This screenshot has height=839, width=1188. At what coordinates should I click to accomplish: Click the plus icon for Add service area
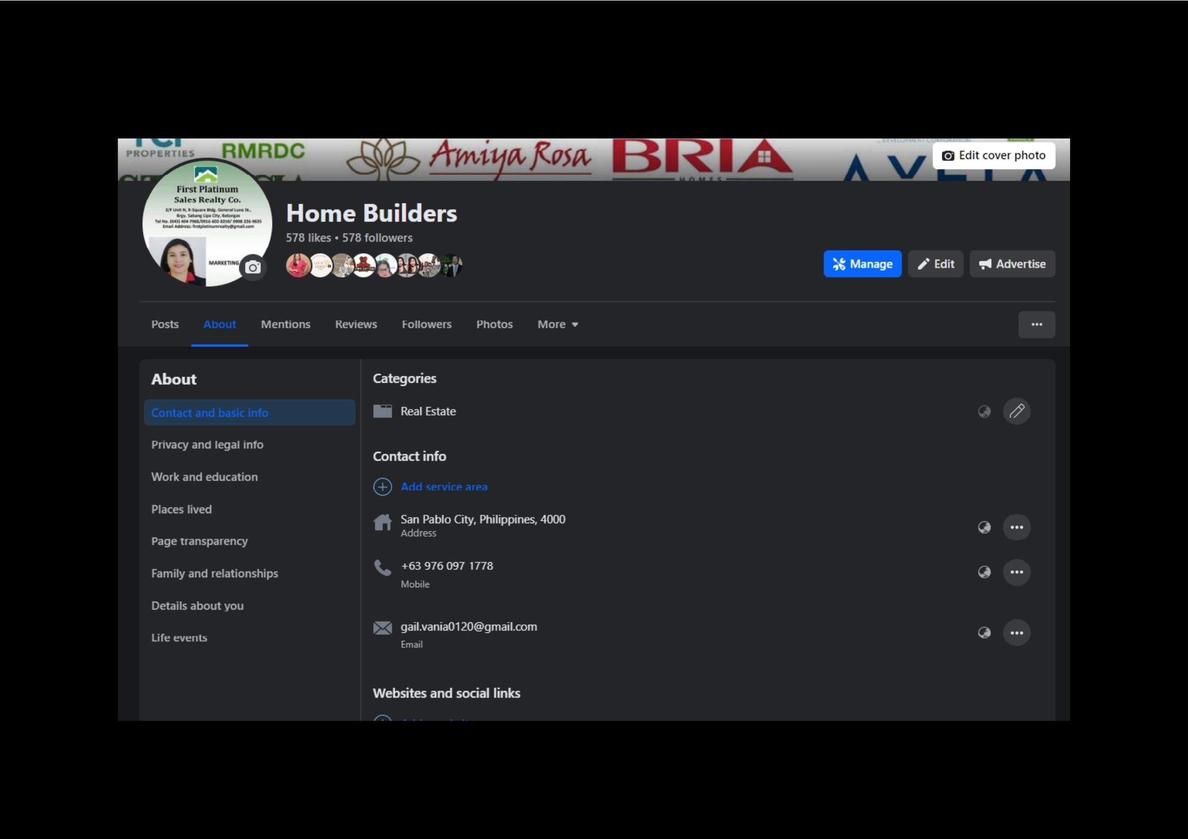pyautogui.click(x=383, y=486)
